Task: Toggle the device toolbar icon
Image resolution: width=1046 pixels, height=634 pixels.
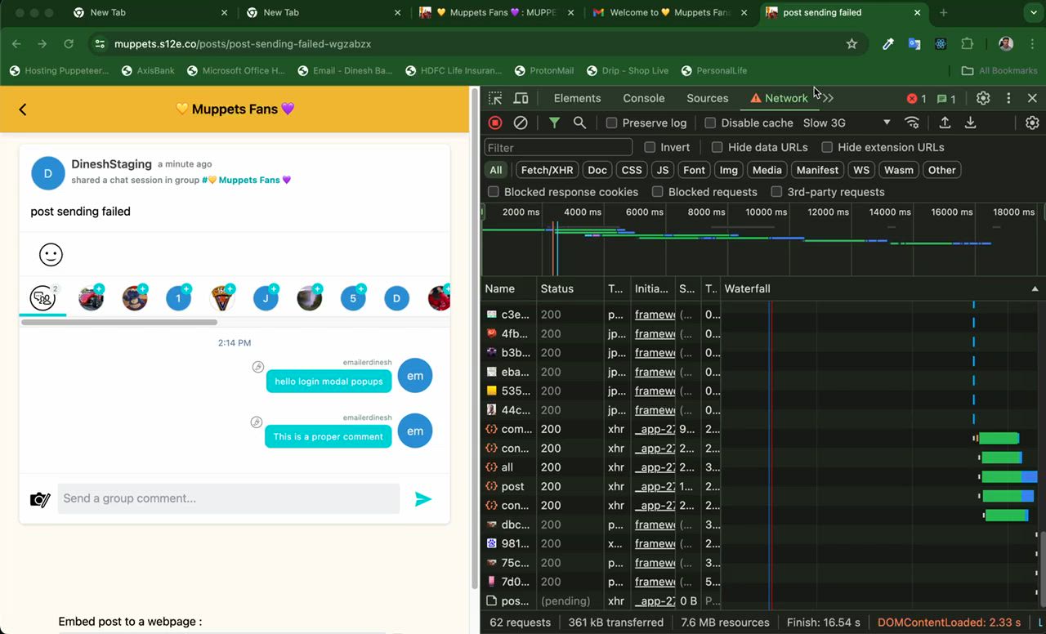Action: point(521,98)
